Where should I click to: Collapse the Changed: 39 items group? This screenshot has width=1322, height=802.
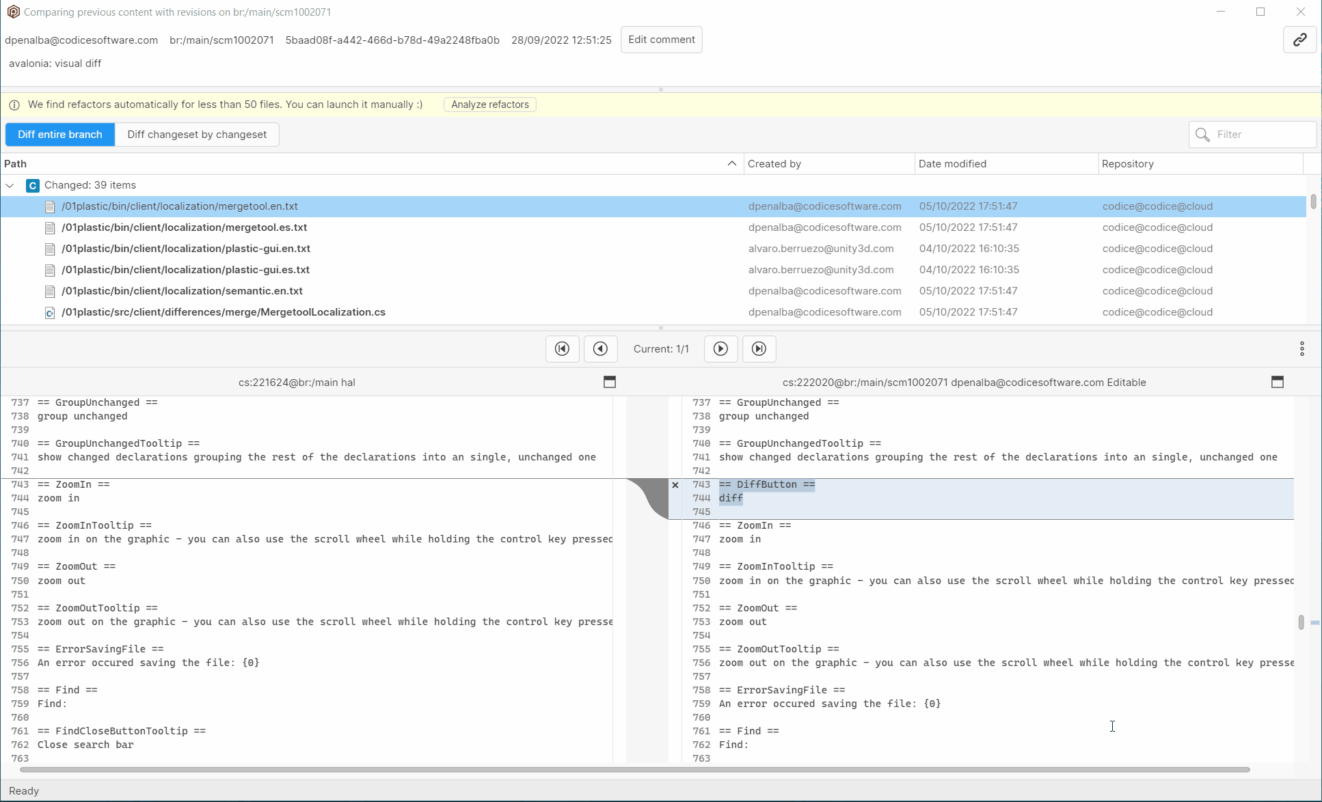click(x=10, y=185)
